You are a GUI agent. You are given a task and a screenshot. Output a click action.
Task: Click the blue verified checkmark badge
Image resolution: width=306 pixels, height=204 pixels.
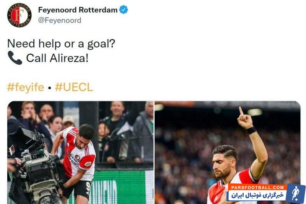(x=124, y=10)
